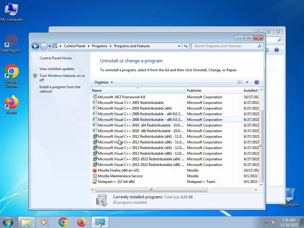Sort by the Installed On column header
This screenshot has height=228, width=304.
point(251,91)
